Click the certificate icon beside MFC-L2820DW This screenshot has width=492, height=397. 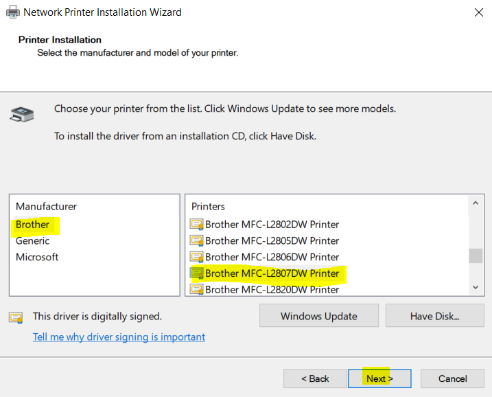tap(197, 290)
